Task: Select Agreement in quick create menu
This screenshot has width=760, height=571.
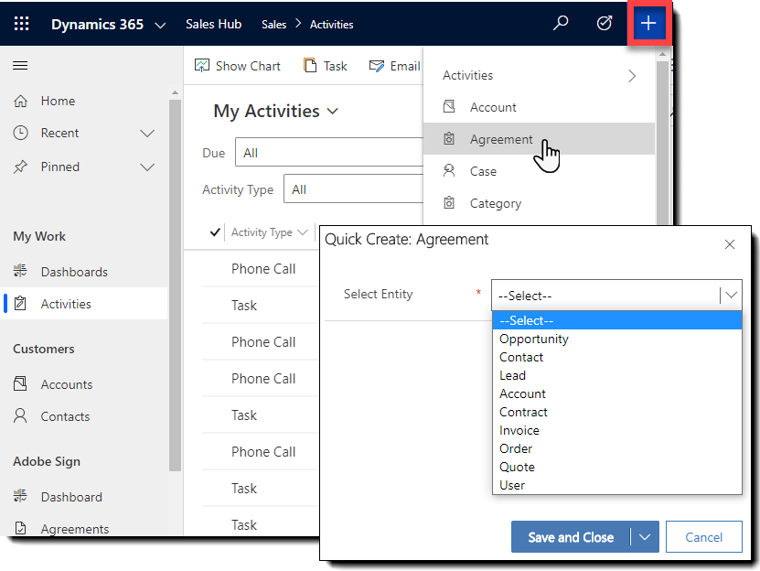Action: pyautogui.click(x=501, y=139)
